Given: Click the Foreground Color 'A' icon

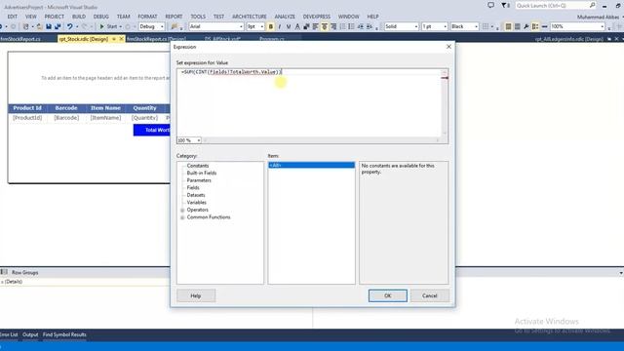Looking at the screenshot, I should pyautogui.click(x=297, y=26).
